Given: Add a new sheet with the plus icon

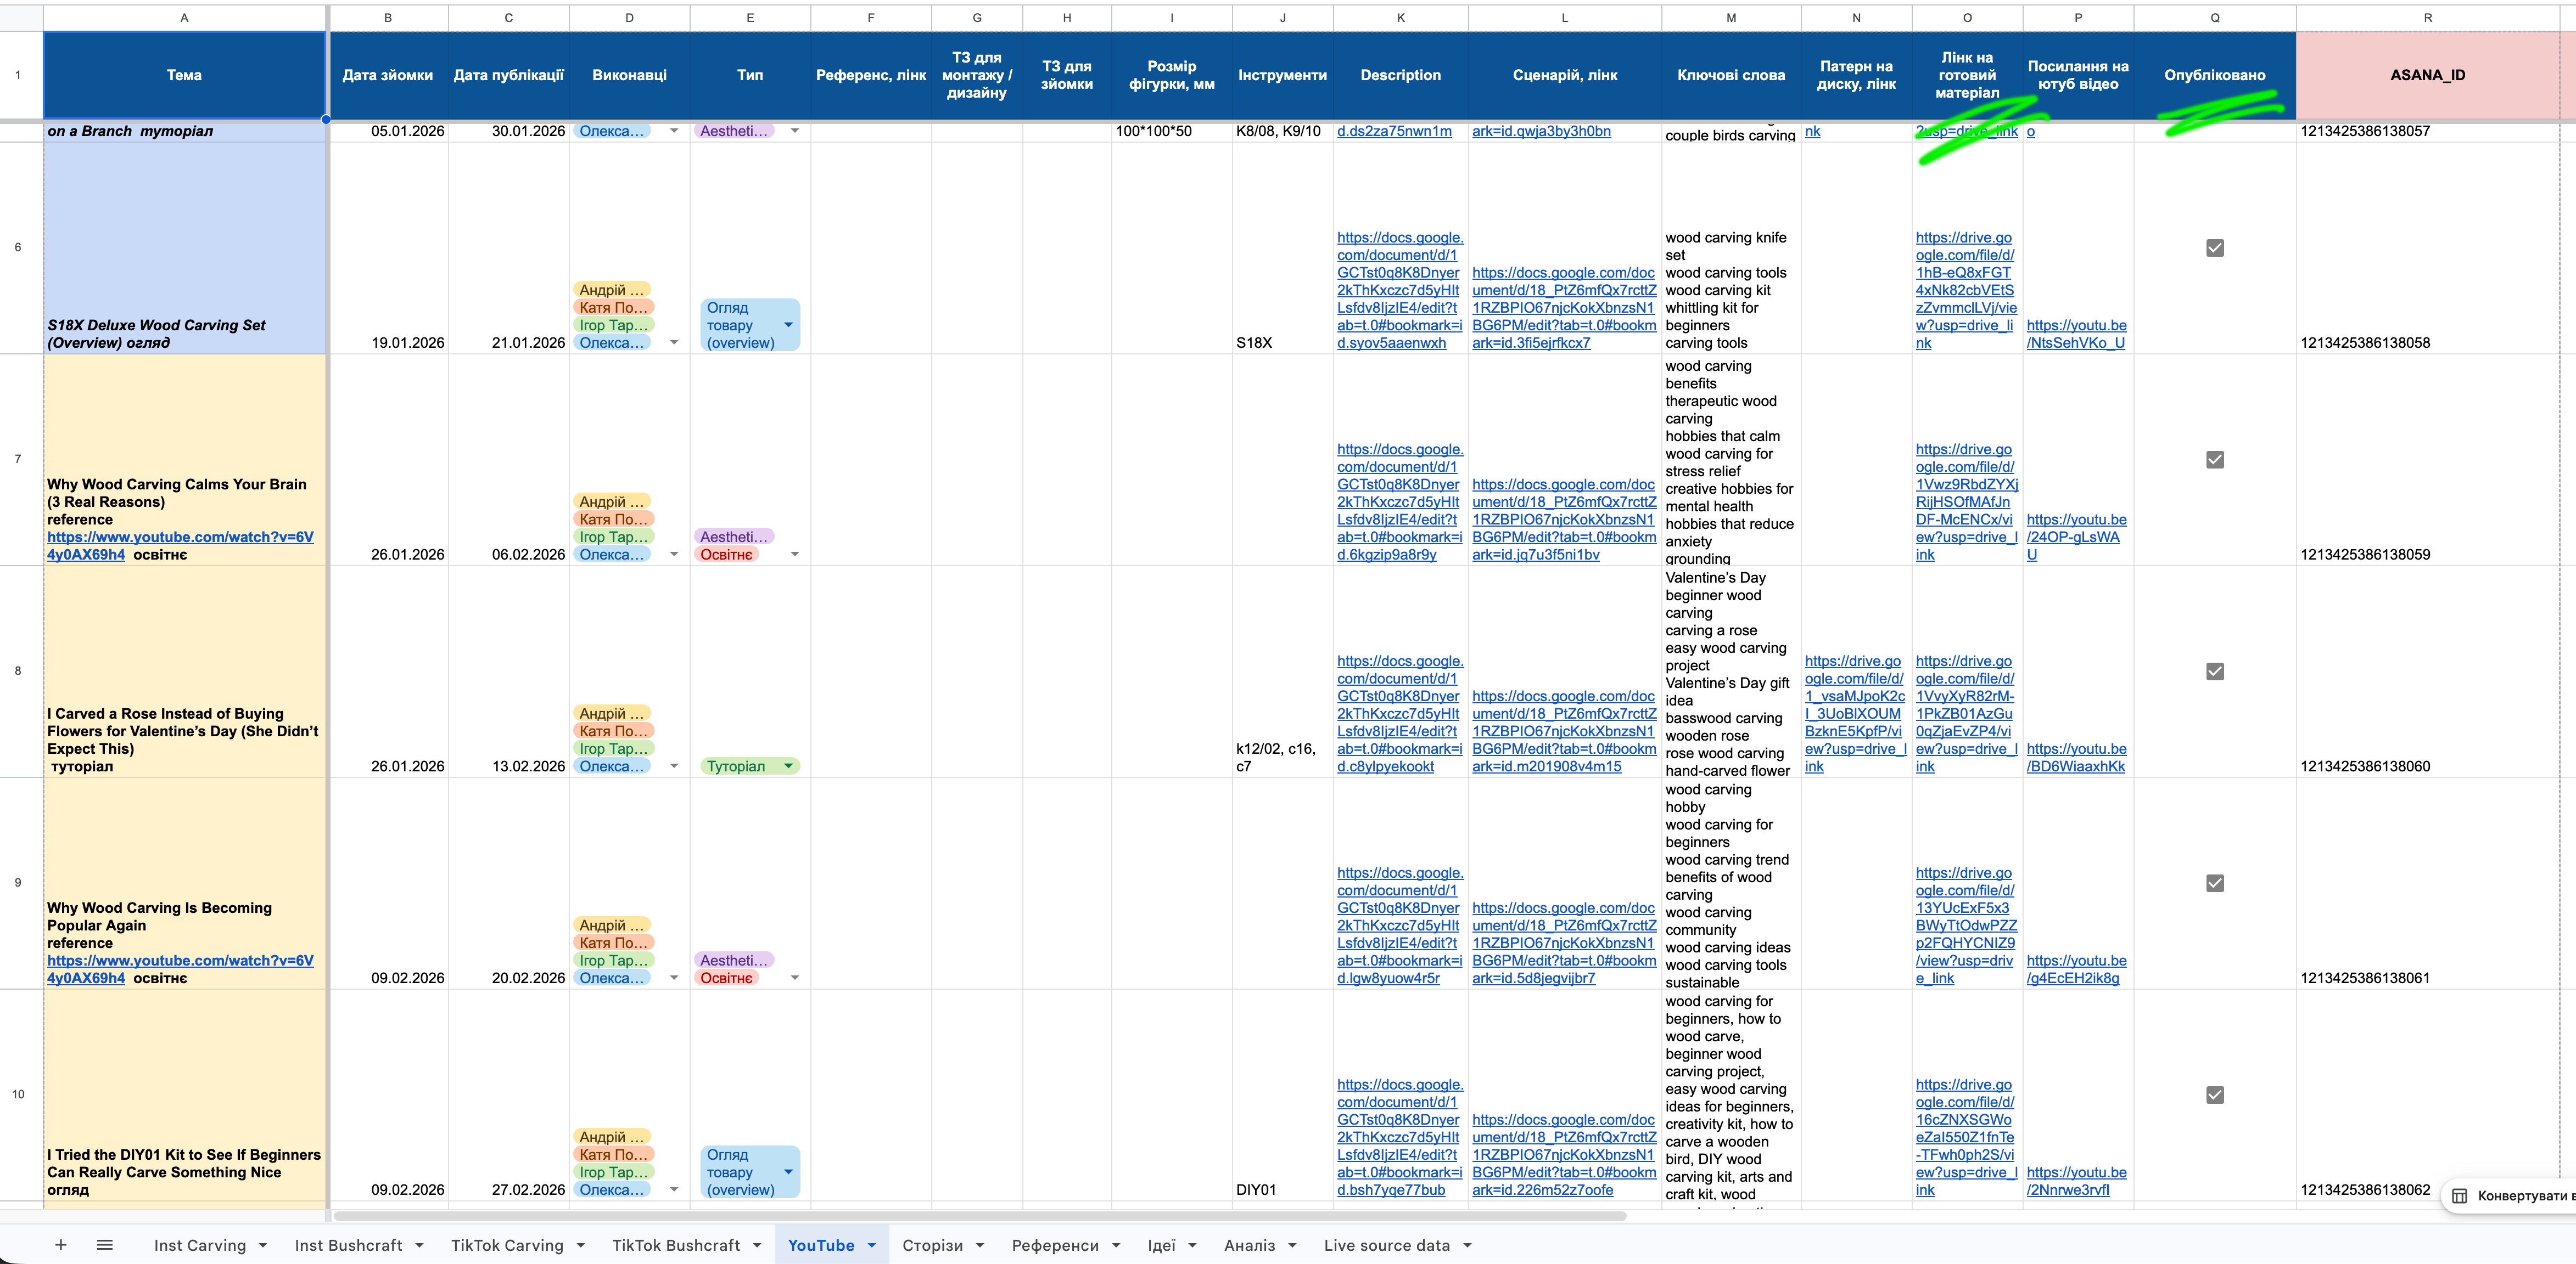Looking at the screenshot, I should coord(61,1244).
